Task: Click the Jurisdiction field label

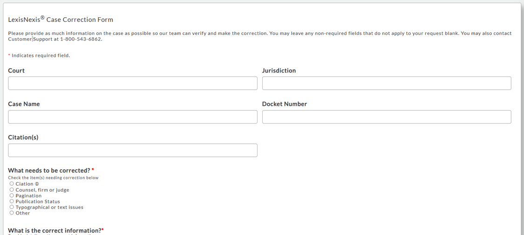Action: point(279,70)
